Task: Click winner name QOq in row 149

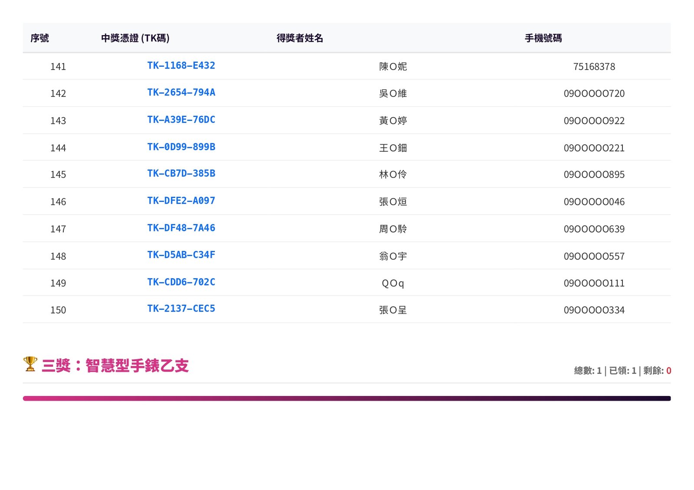Action: click(x=393, y=283)
